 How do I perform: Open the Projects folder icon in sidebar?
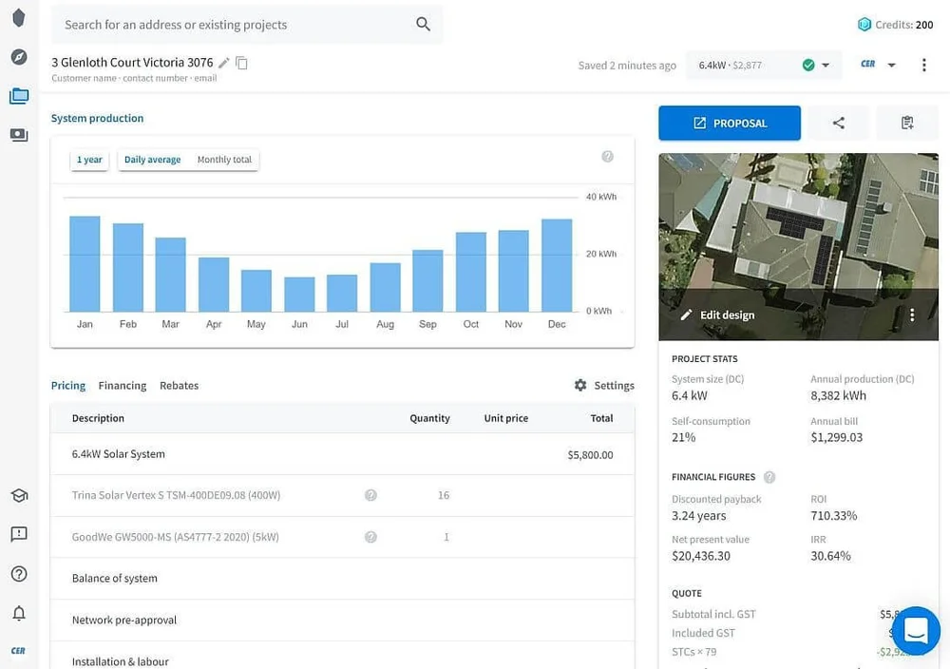(x=19, y=95)
